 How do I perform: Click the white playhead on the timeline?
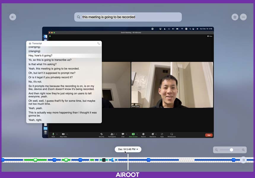[128, 162]
